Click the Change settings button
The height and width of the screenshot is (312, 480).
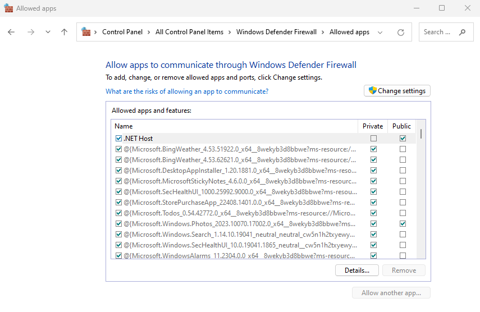[397, 91]
